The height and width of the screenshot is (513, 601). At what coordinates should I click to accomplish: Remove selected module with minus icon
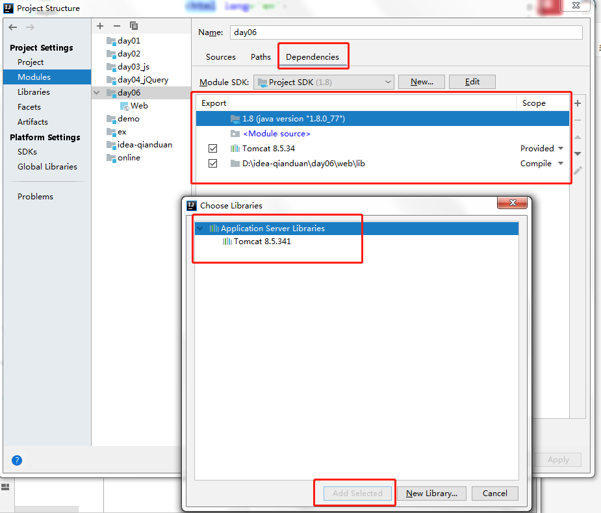(117, 26)
